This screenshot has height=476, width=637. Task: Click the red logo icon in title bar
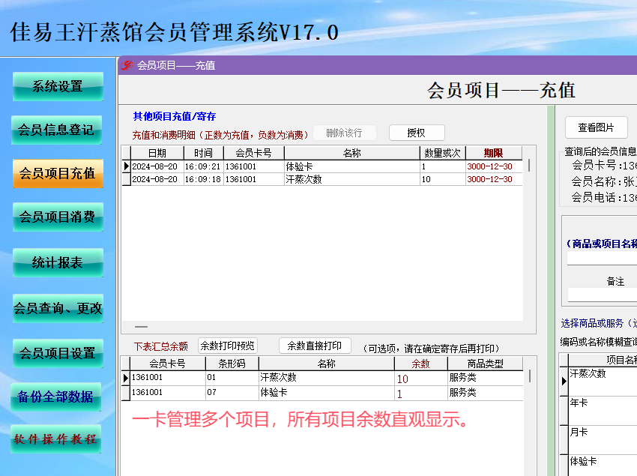click(127, 65)
